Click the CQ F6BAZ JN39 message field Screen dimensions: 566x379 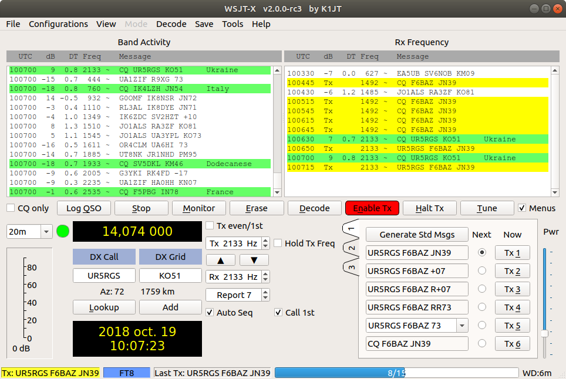pyautogui.click(x=417, y=344)
